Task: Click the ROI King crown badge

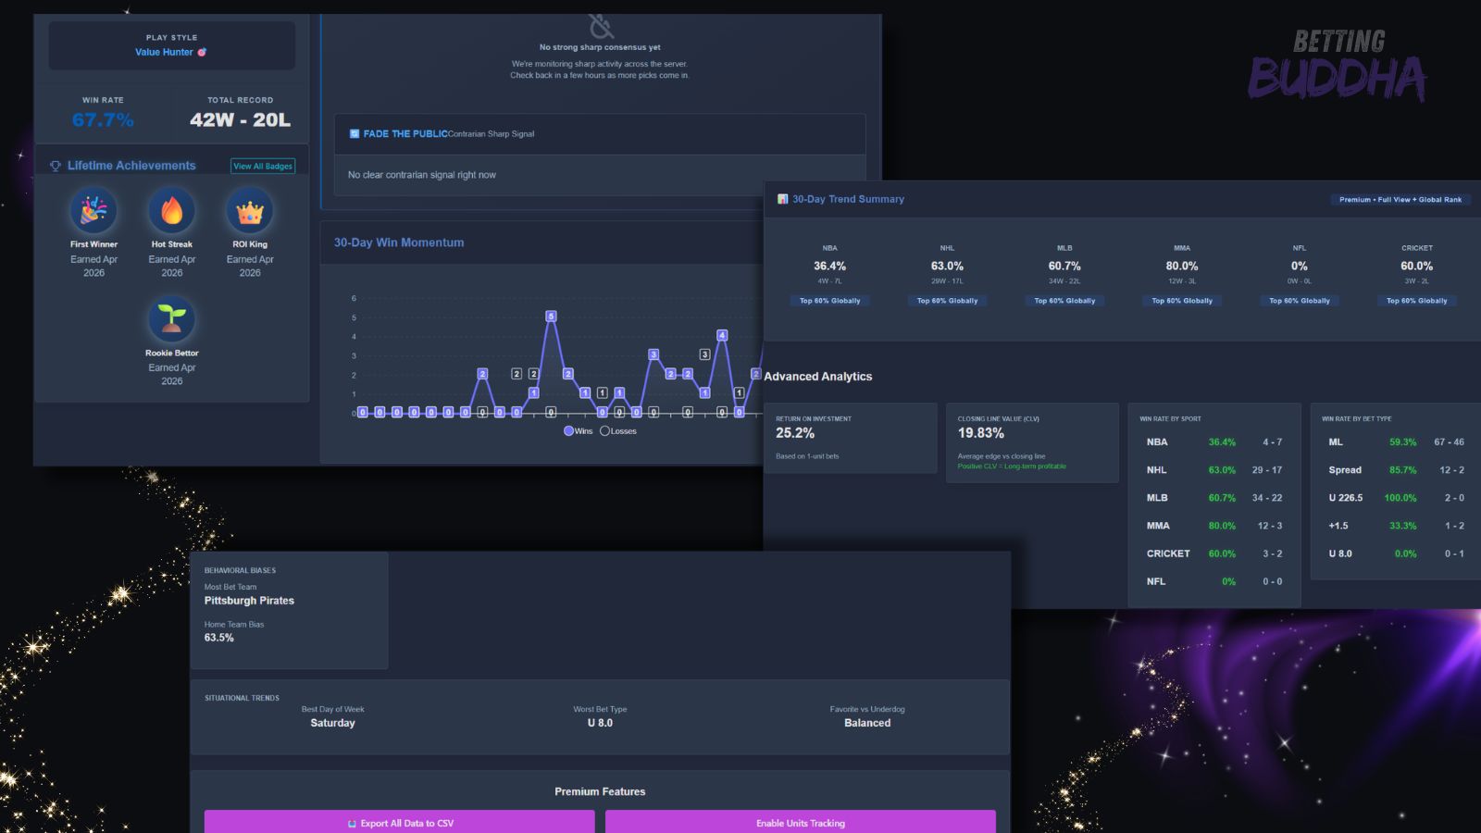Action: pos(250,211)
